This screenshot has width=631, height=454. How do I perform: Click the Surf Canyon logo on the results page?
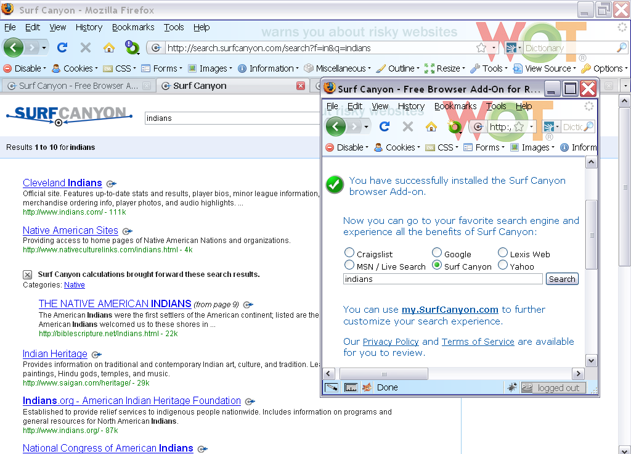[x=69, y=115]
